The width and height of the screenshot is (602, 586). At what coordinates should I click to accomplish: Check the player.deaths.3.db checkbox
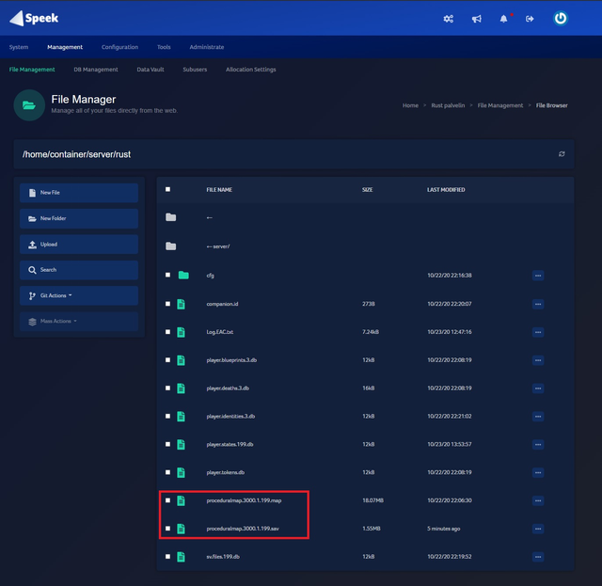pyautogui.click(x=167, y=388)
